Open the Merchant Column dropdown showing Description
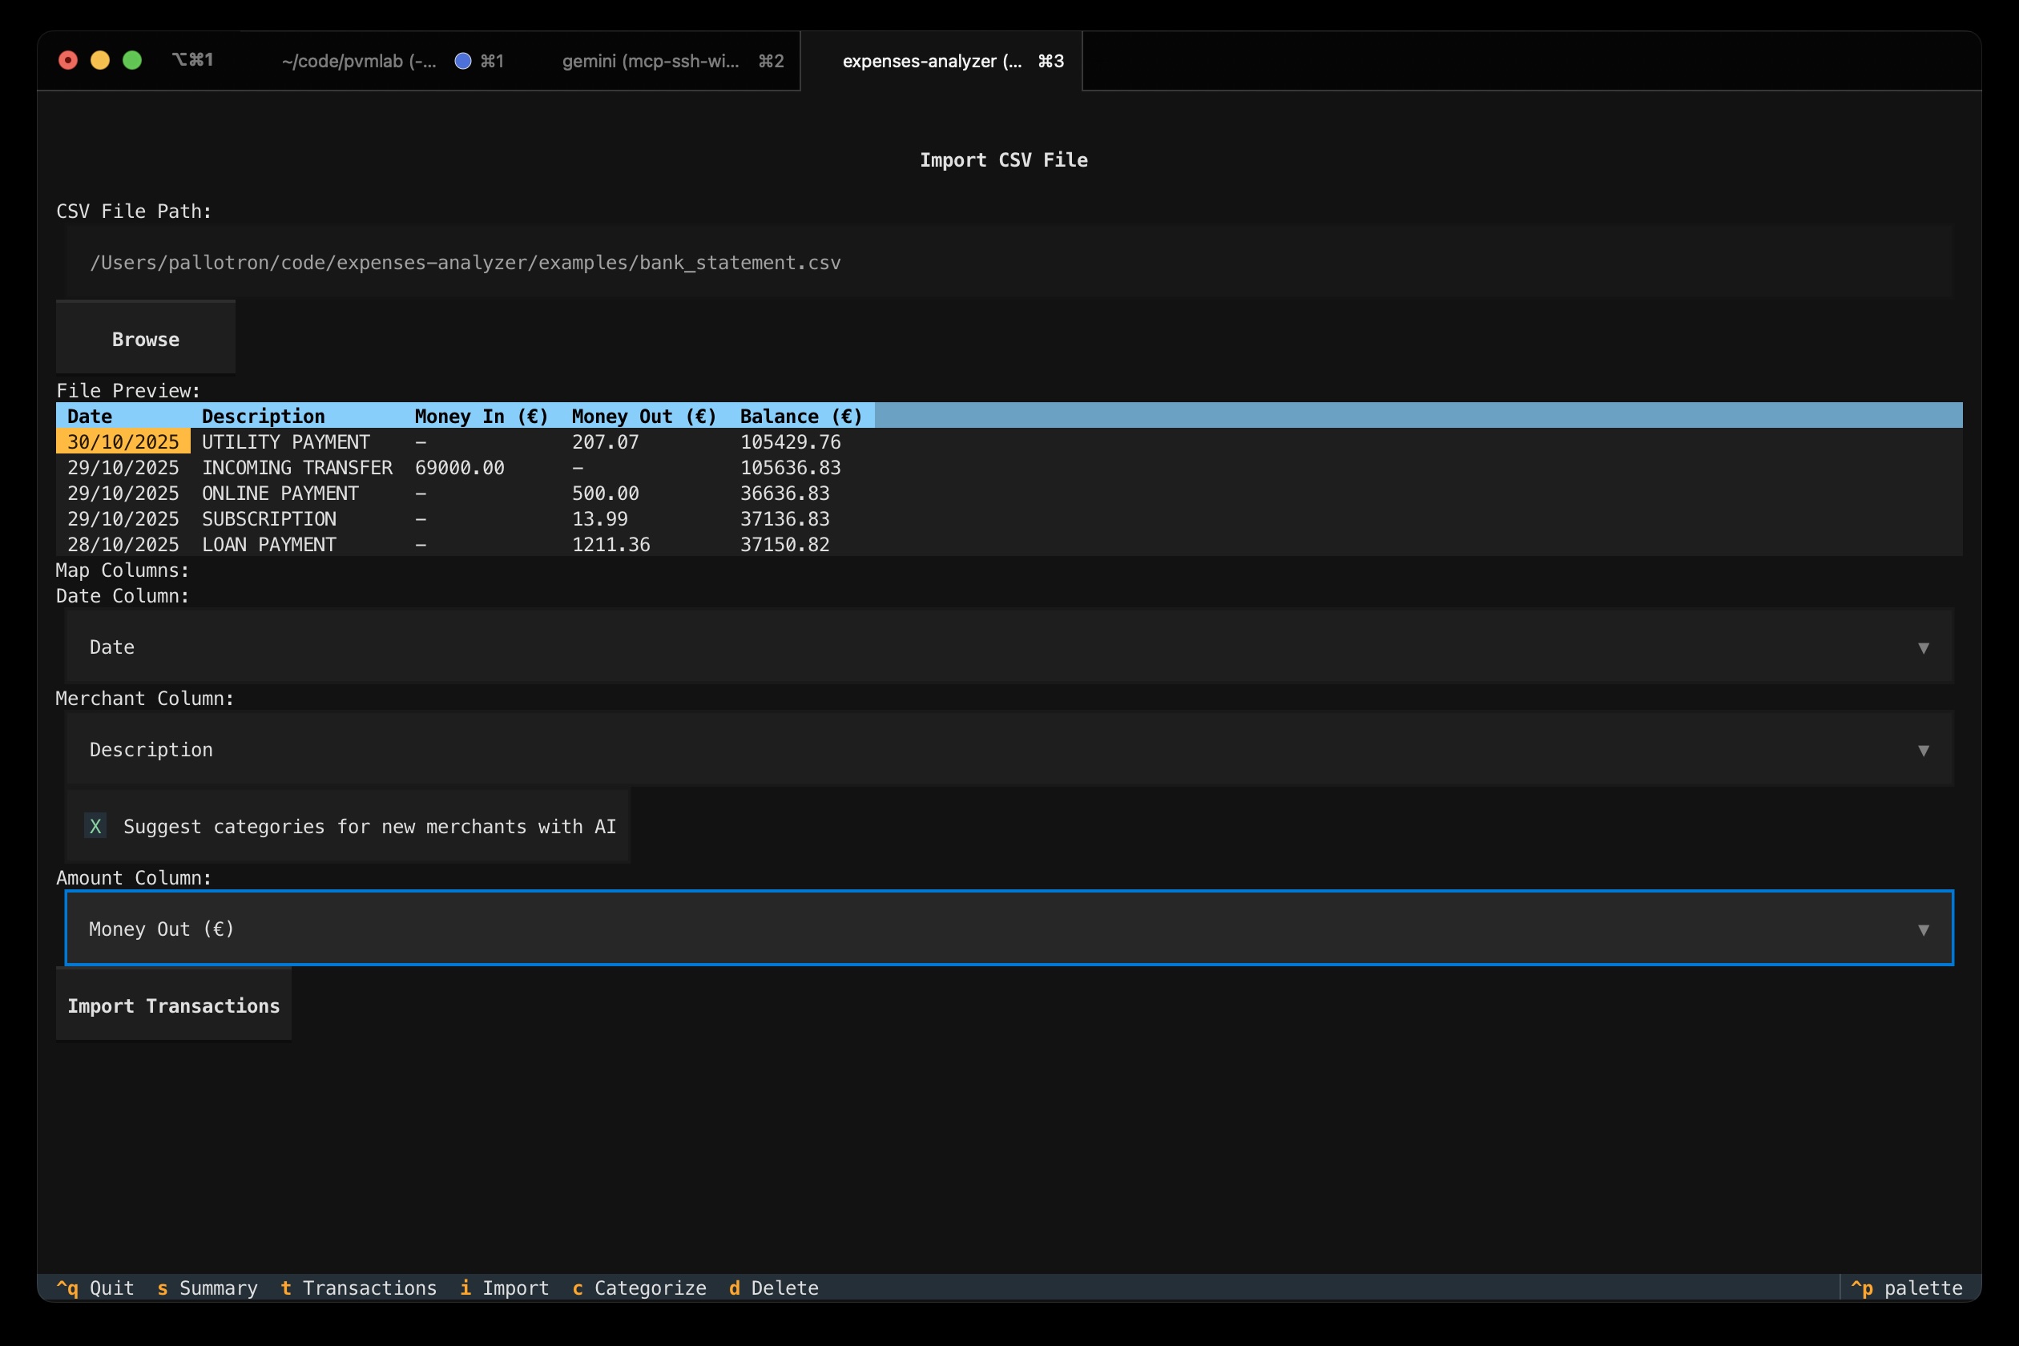This screenshot has height=1346, width=2019. click(x=1009, y=748)
